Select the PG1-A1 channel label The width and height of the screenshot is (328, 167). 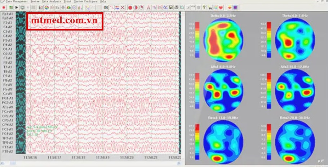tap(8, 98)
